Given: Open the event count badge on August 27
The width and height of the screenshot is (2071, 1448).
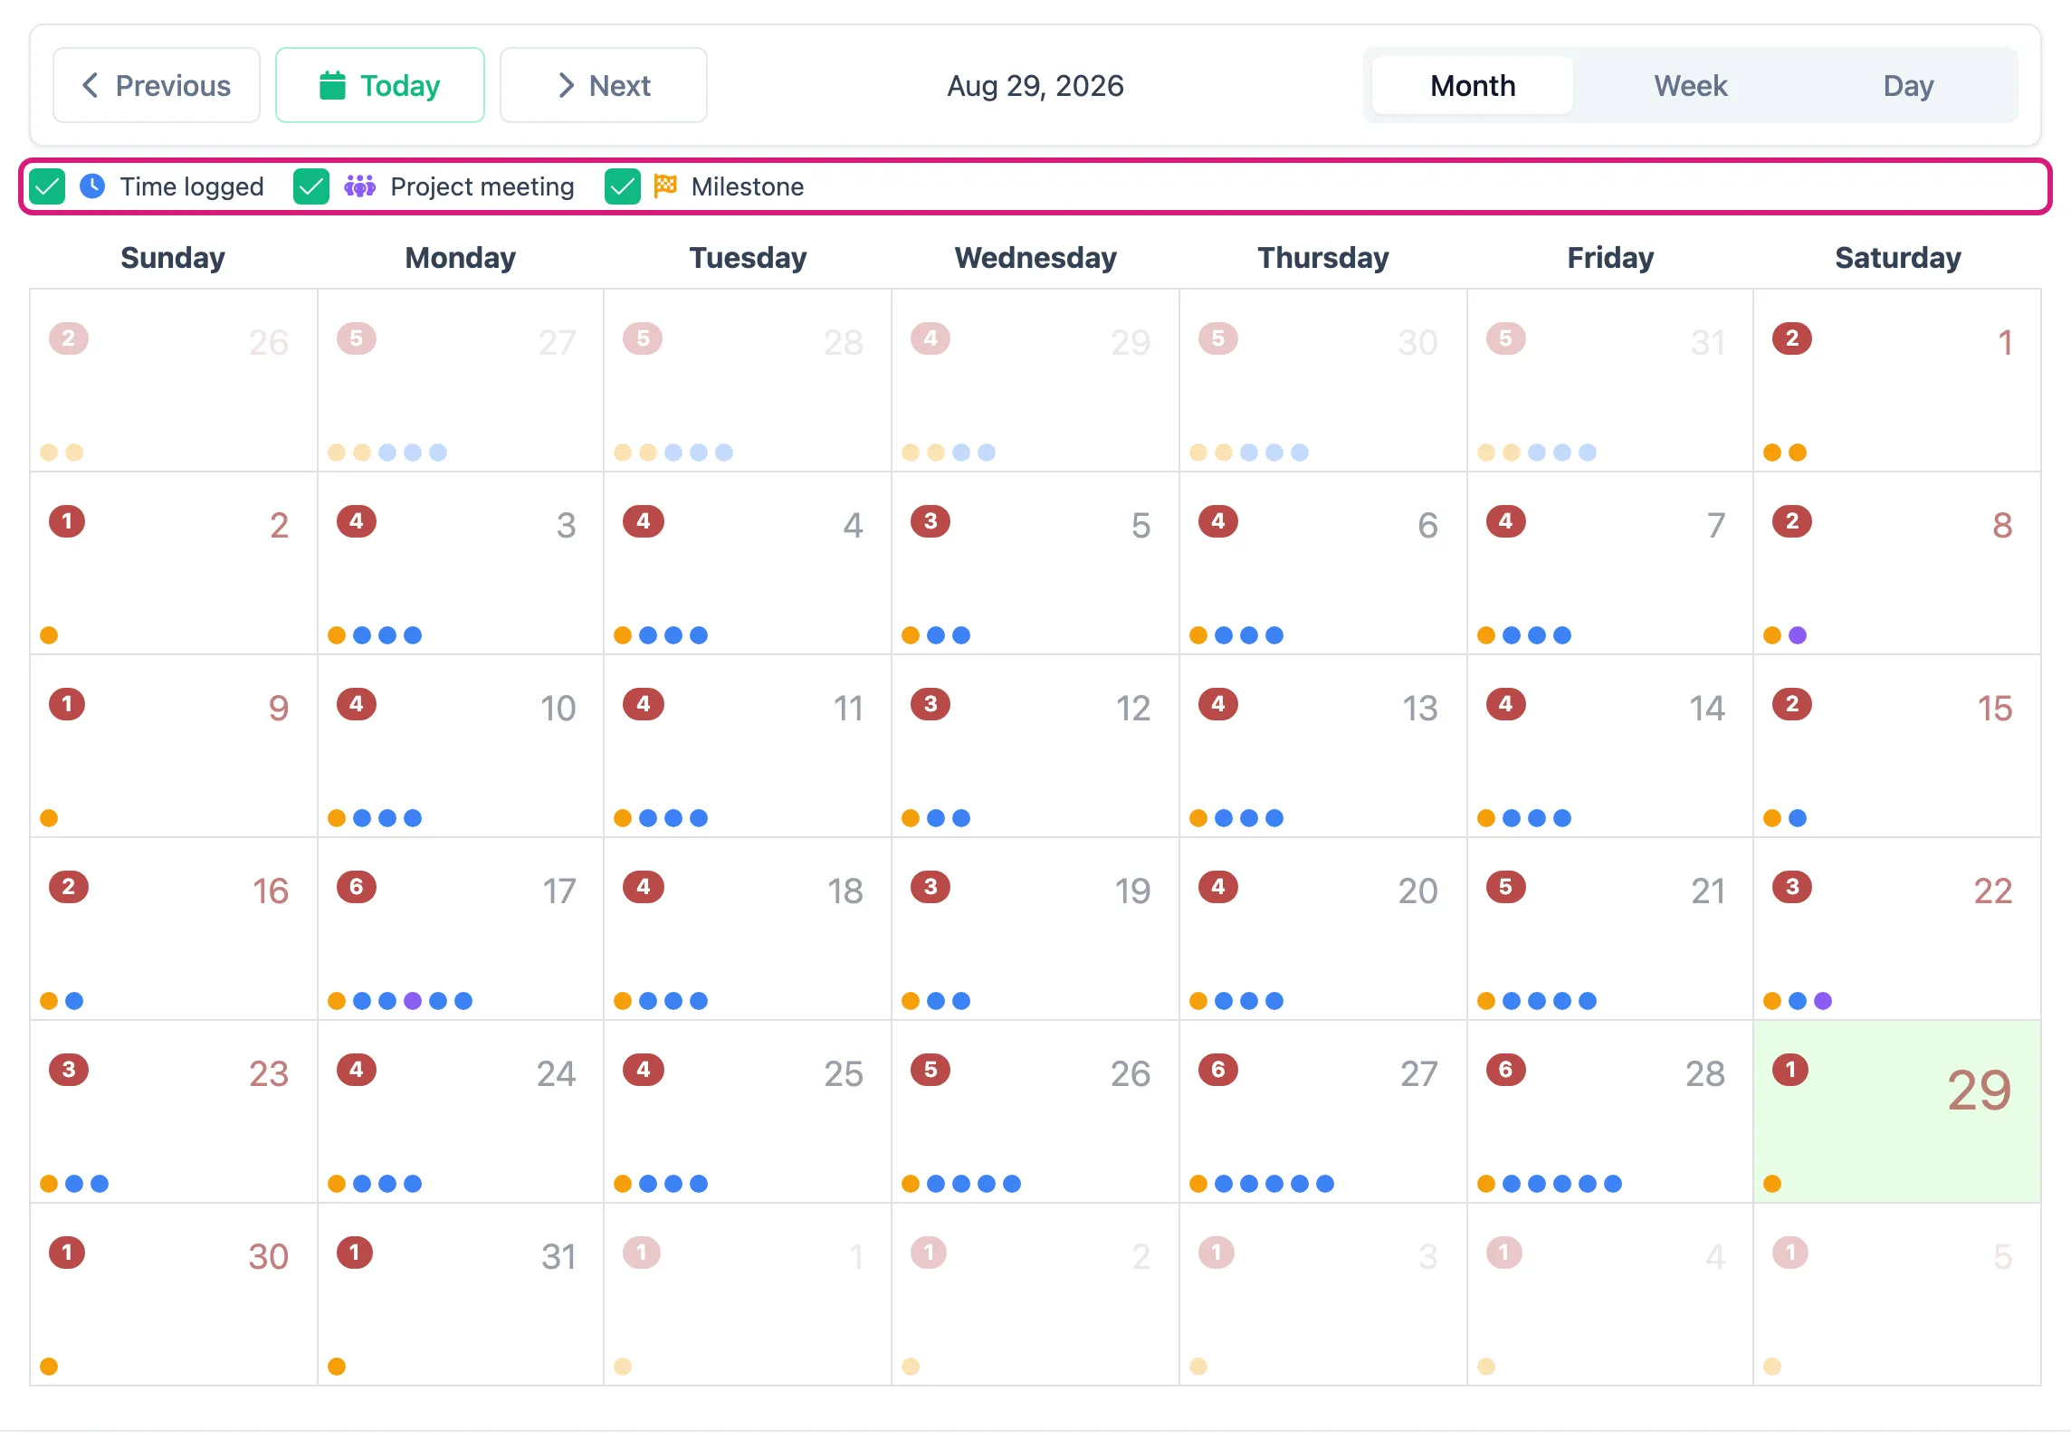Looking at the screenshot, I should pos(1218,1070).
